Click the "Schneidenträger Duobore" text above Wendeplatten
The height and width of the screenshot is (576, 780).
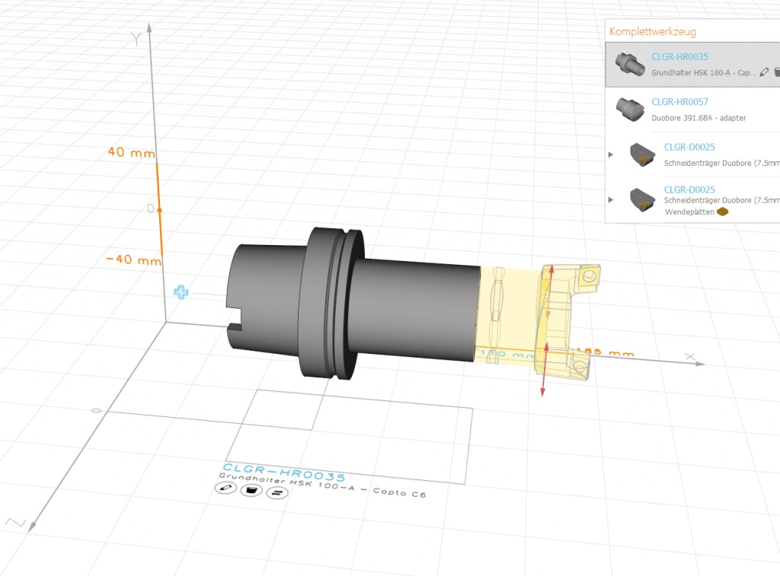point(721,200)
